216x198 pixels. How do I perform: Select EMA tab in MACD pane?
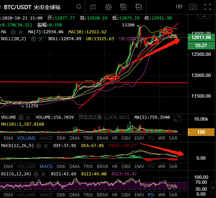[x=8, y=167]
